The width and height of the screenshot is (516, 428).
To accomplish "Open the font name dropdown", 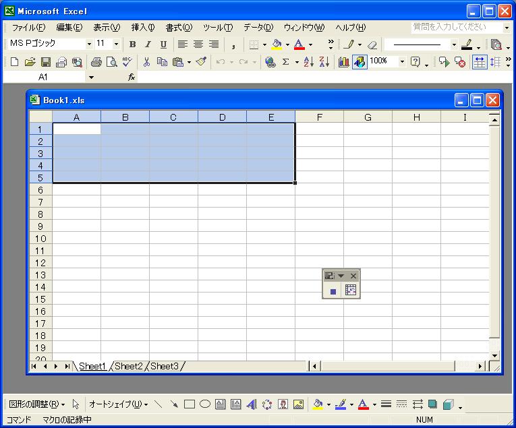I will click(89, 44).
